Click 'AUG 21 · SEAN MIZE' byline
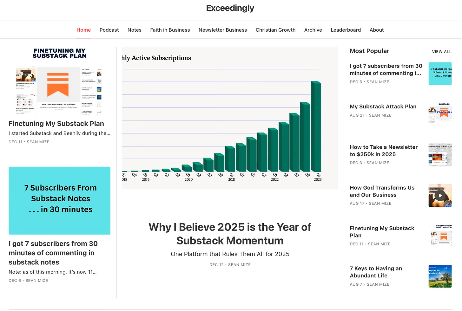Screen dimensions: 462x311 [371, 115]
